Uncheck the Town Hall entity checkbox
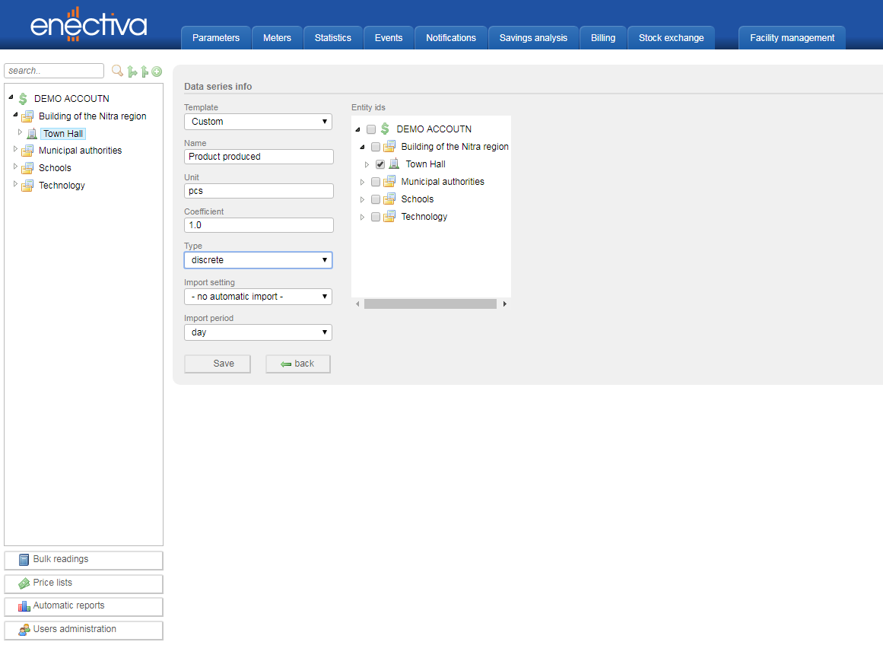Viewport: 883px width, 661px height. click(x=380, y=164)
